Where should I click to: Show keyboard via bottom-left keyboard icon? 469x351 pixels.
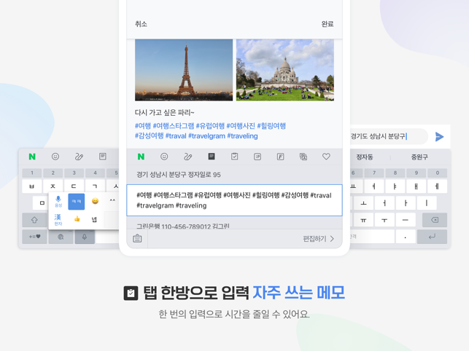coord(137,238)
